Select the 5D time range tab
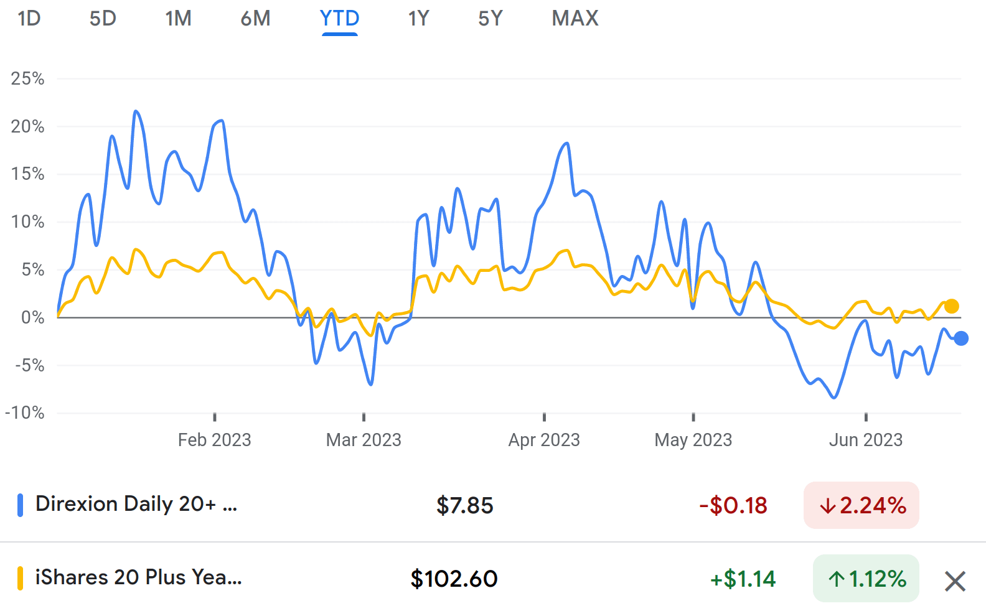 click(x=103, y=19)
